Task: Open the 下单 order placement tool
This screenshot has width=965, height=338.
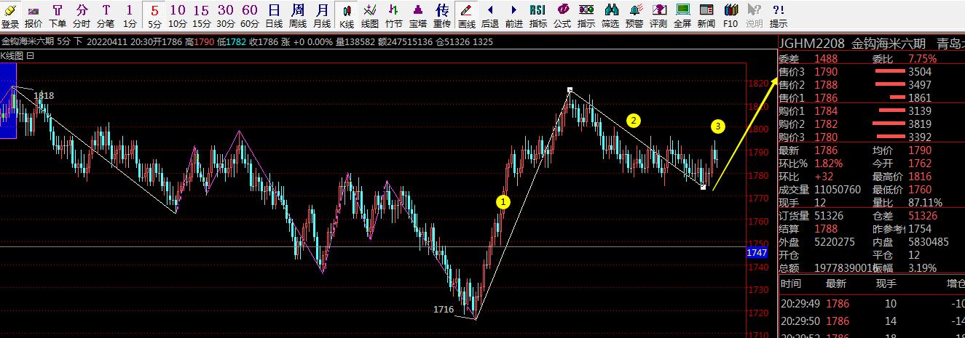Action: 58,15
